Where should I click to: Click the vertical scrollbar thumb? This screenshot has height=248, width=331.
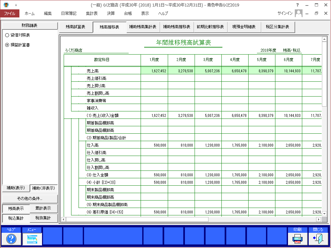coord(325,74)
